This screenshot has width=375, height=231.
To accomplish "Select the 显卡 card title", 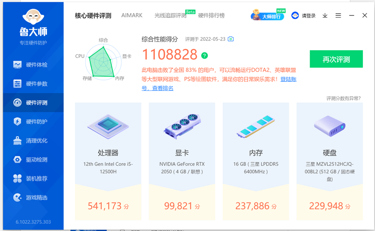I will (x=182, y=153).
